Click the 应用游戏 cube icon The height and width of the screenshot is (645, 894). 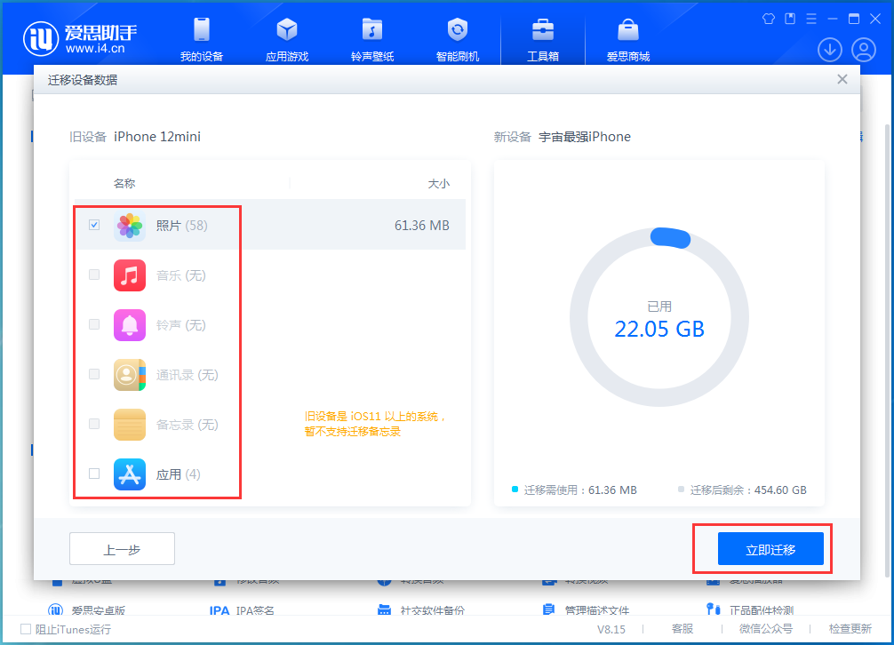[x=287, y=29]
